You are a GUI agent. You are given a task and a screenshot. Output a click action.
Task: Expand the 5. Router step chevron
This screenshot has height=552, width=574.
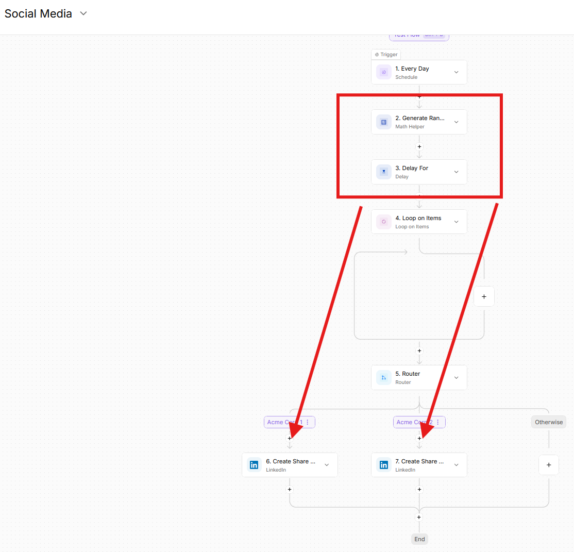click(456, 378)
